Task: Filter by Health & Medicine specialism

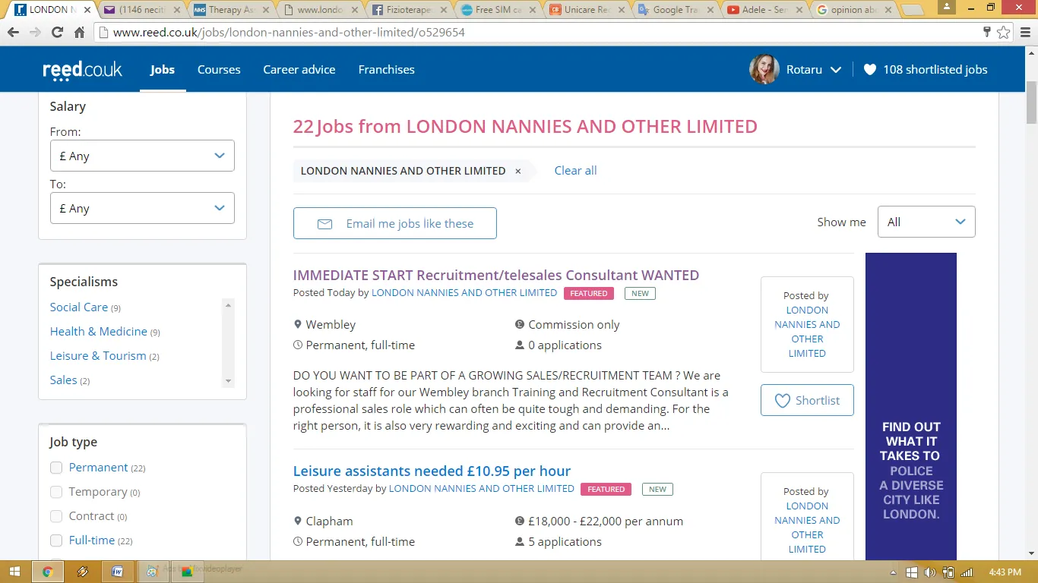Action: 99,332
